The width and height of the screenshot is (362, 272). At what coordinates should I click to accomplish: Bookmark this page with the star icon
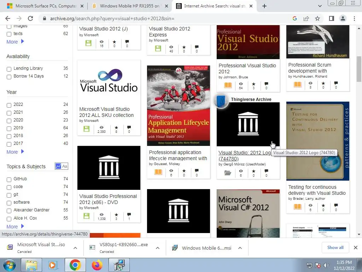[x=317, y=18]
